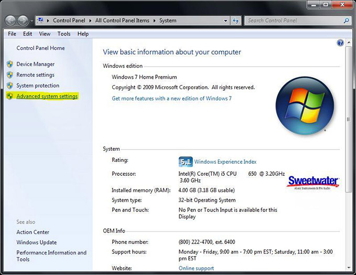The image size is (356, 275).
Task: Click the computer icon in address bar
Action: point(41,20)
